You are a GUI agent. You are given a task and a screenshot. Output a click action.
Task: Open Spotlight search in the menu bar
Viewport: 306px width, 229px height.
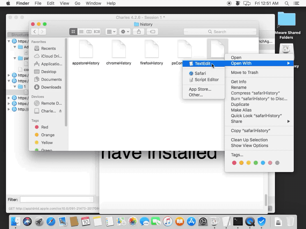pyautogui.click(x=287, y=3)
